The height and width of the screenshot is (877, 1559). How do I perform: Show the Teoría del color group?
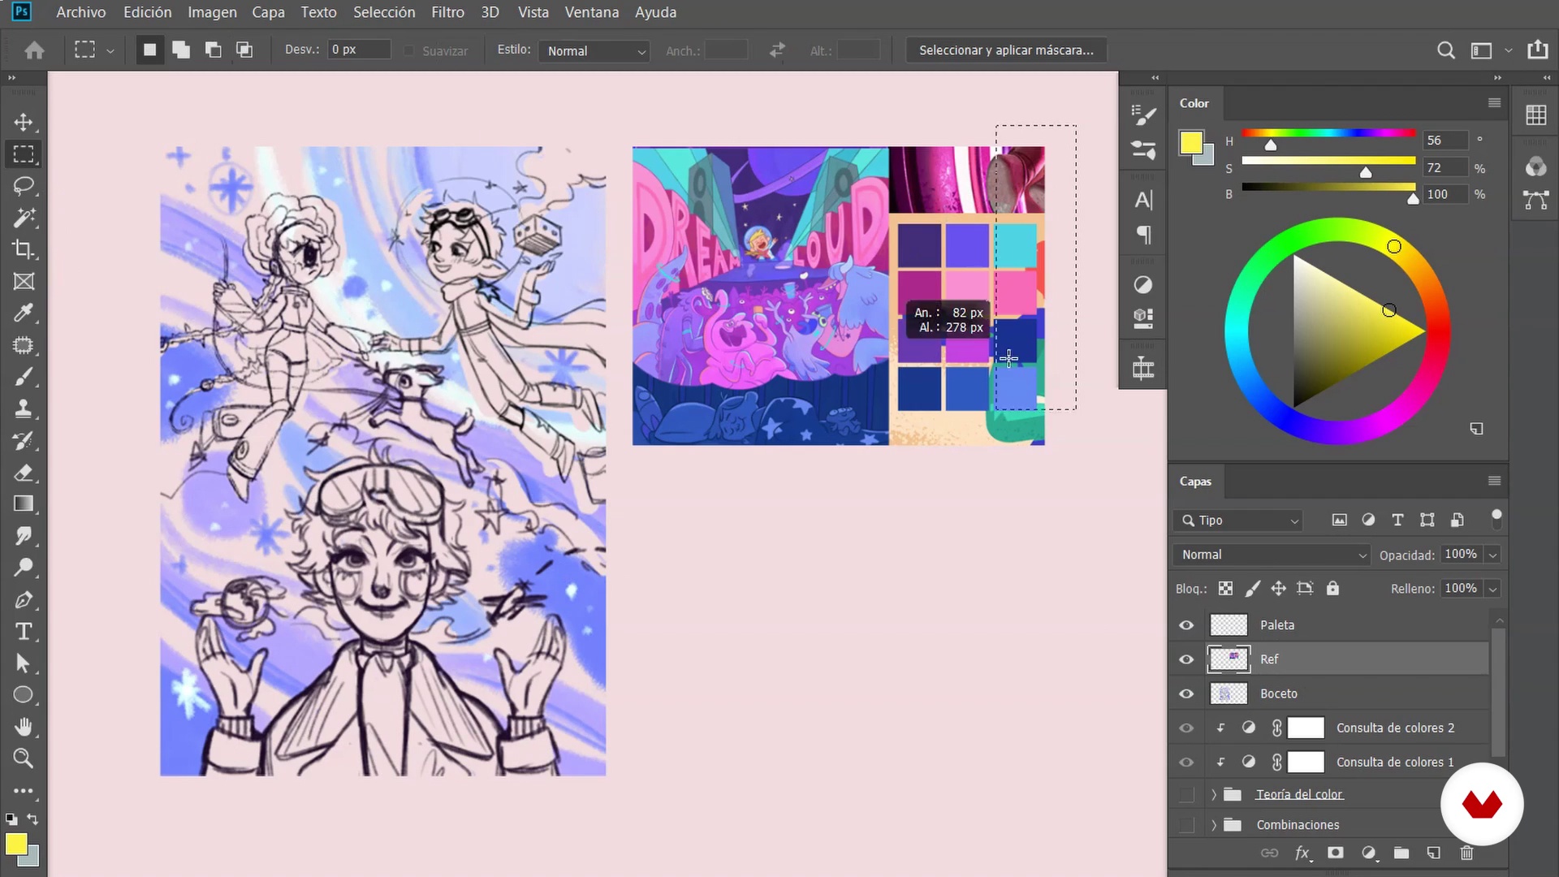1186,794
